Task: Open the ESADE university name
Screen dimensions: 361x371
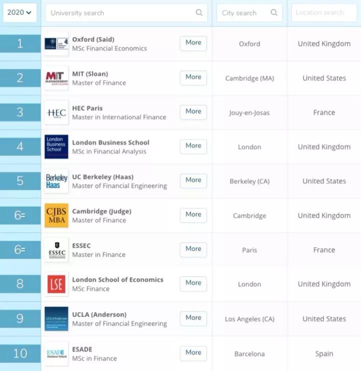Action: click(x=82, y=349)
